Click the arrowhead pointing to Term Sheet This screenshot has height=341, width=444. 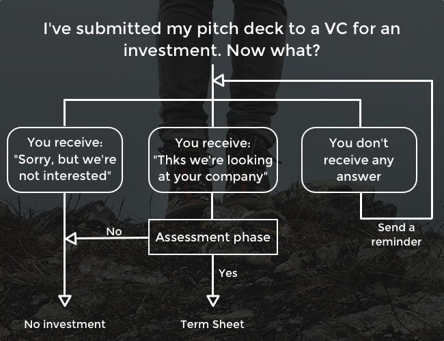click(x=213, y=301)
